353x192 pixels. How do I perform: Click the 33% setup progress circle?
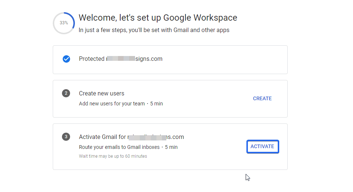pos(64,23)
